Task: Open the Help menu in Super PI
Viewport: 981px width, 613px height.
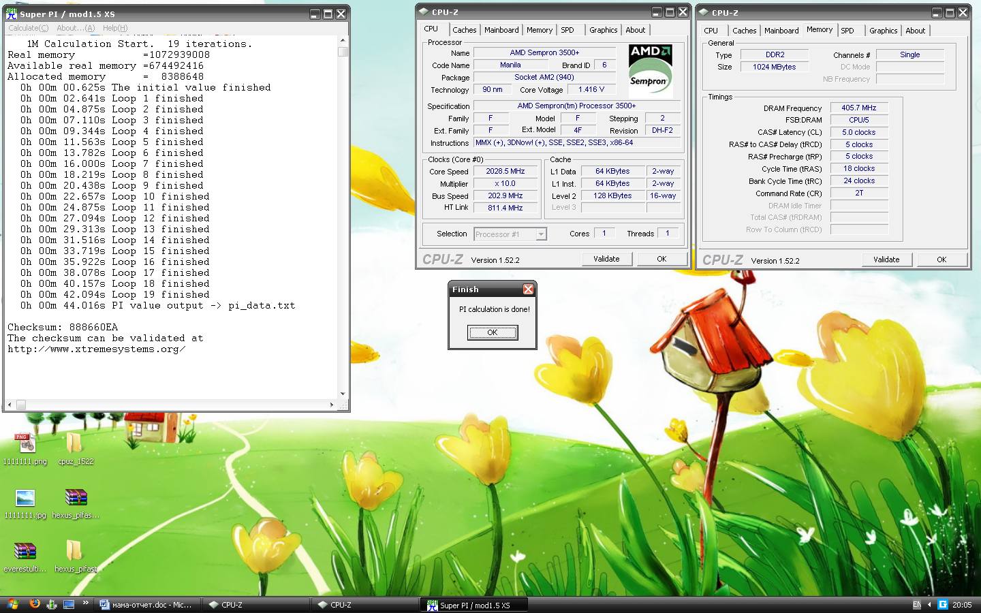Action: tap(115, 28)
